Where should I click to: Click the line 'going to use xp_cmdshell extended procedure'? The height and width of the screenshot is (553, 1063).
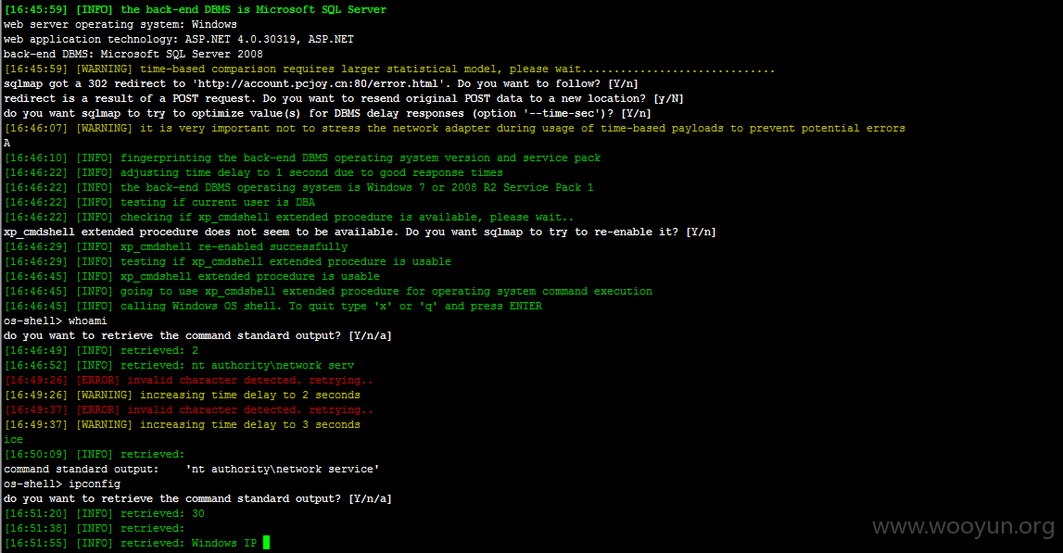click(328, 292)
